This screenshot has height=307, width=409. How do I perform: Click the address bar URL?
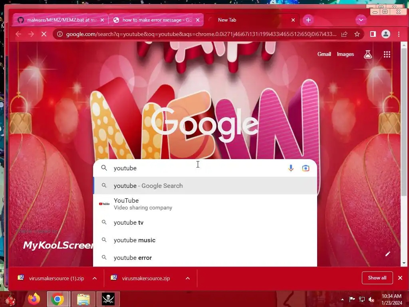pyautogui.click(x=201, y=34)
